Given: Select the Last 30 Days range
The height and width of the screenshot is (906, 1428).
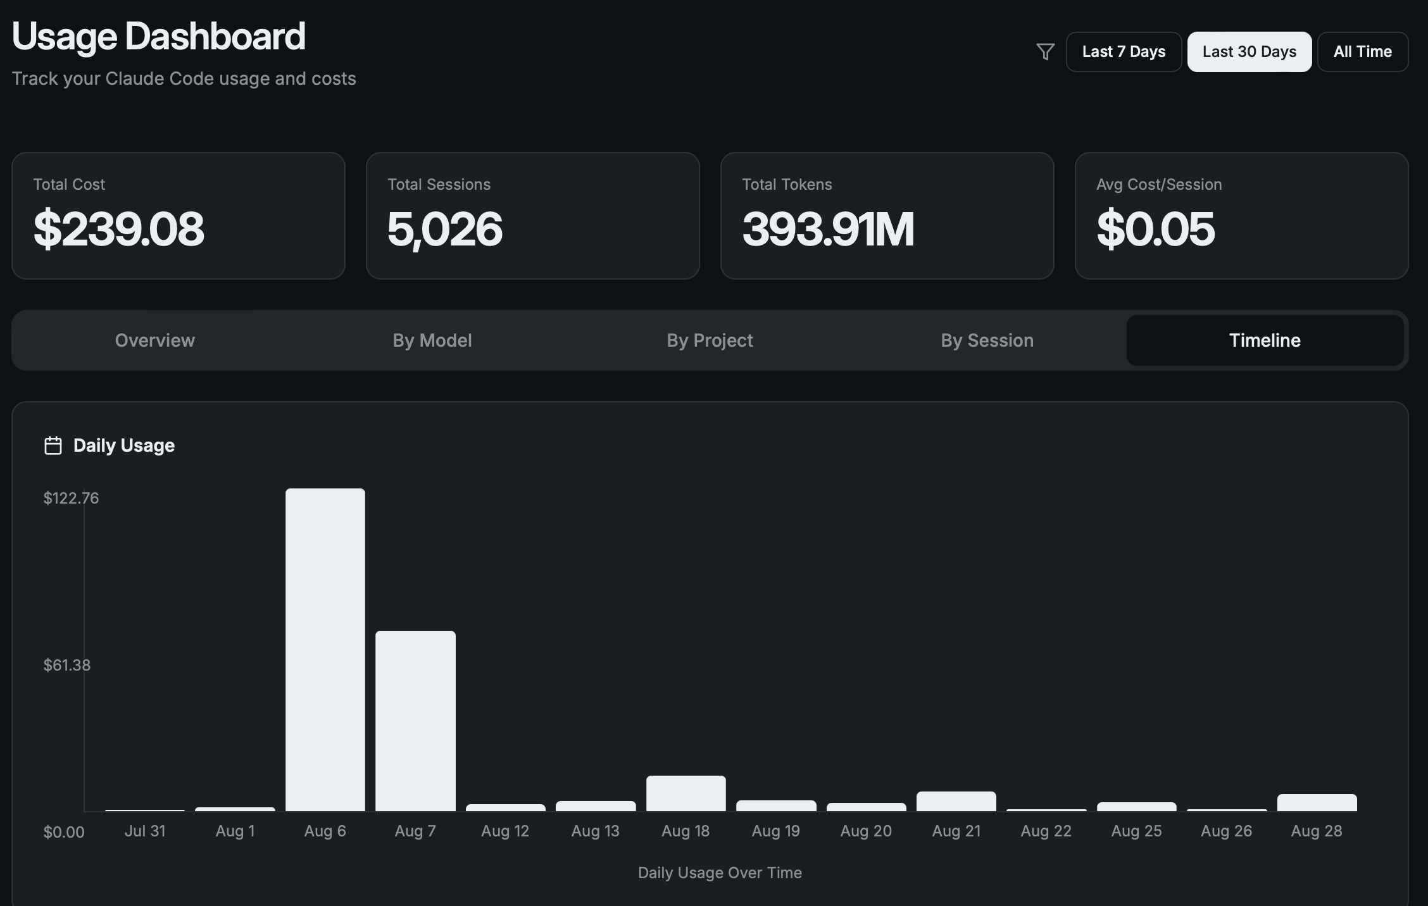Looking at the screenshot, I should (1249, 52).
